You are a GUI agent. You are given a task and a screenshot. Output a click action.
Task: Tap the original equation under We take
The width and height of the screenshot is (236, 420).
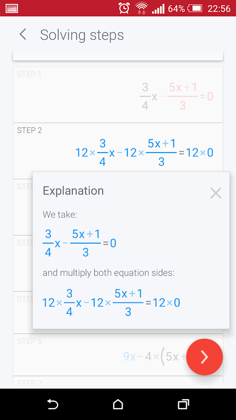(x=79, y=243)
